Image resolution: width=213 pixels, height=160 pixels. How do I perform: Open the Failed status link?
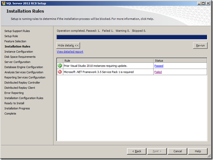(x=158, y=72)
